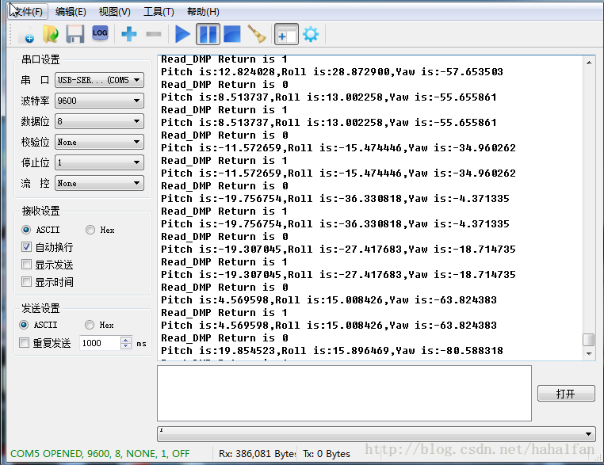Enable the 重复发送 checkbox
Image resolution: width=604 pixels, height=465 pixels.
(24, 342)
